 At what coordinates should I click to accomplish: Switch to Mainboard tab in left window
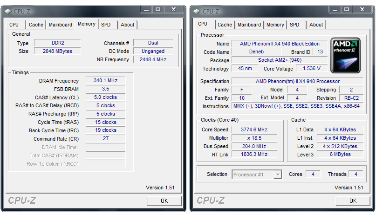(61, 25)
